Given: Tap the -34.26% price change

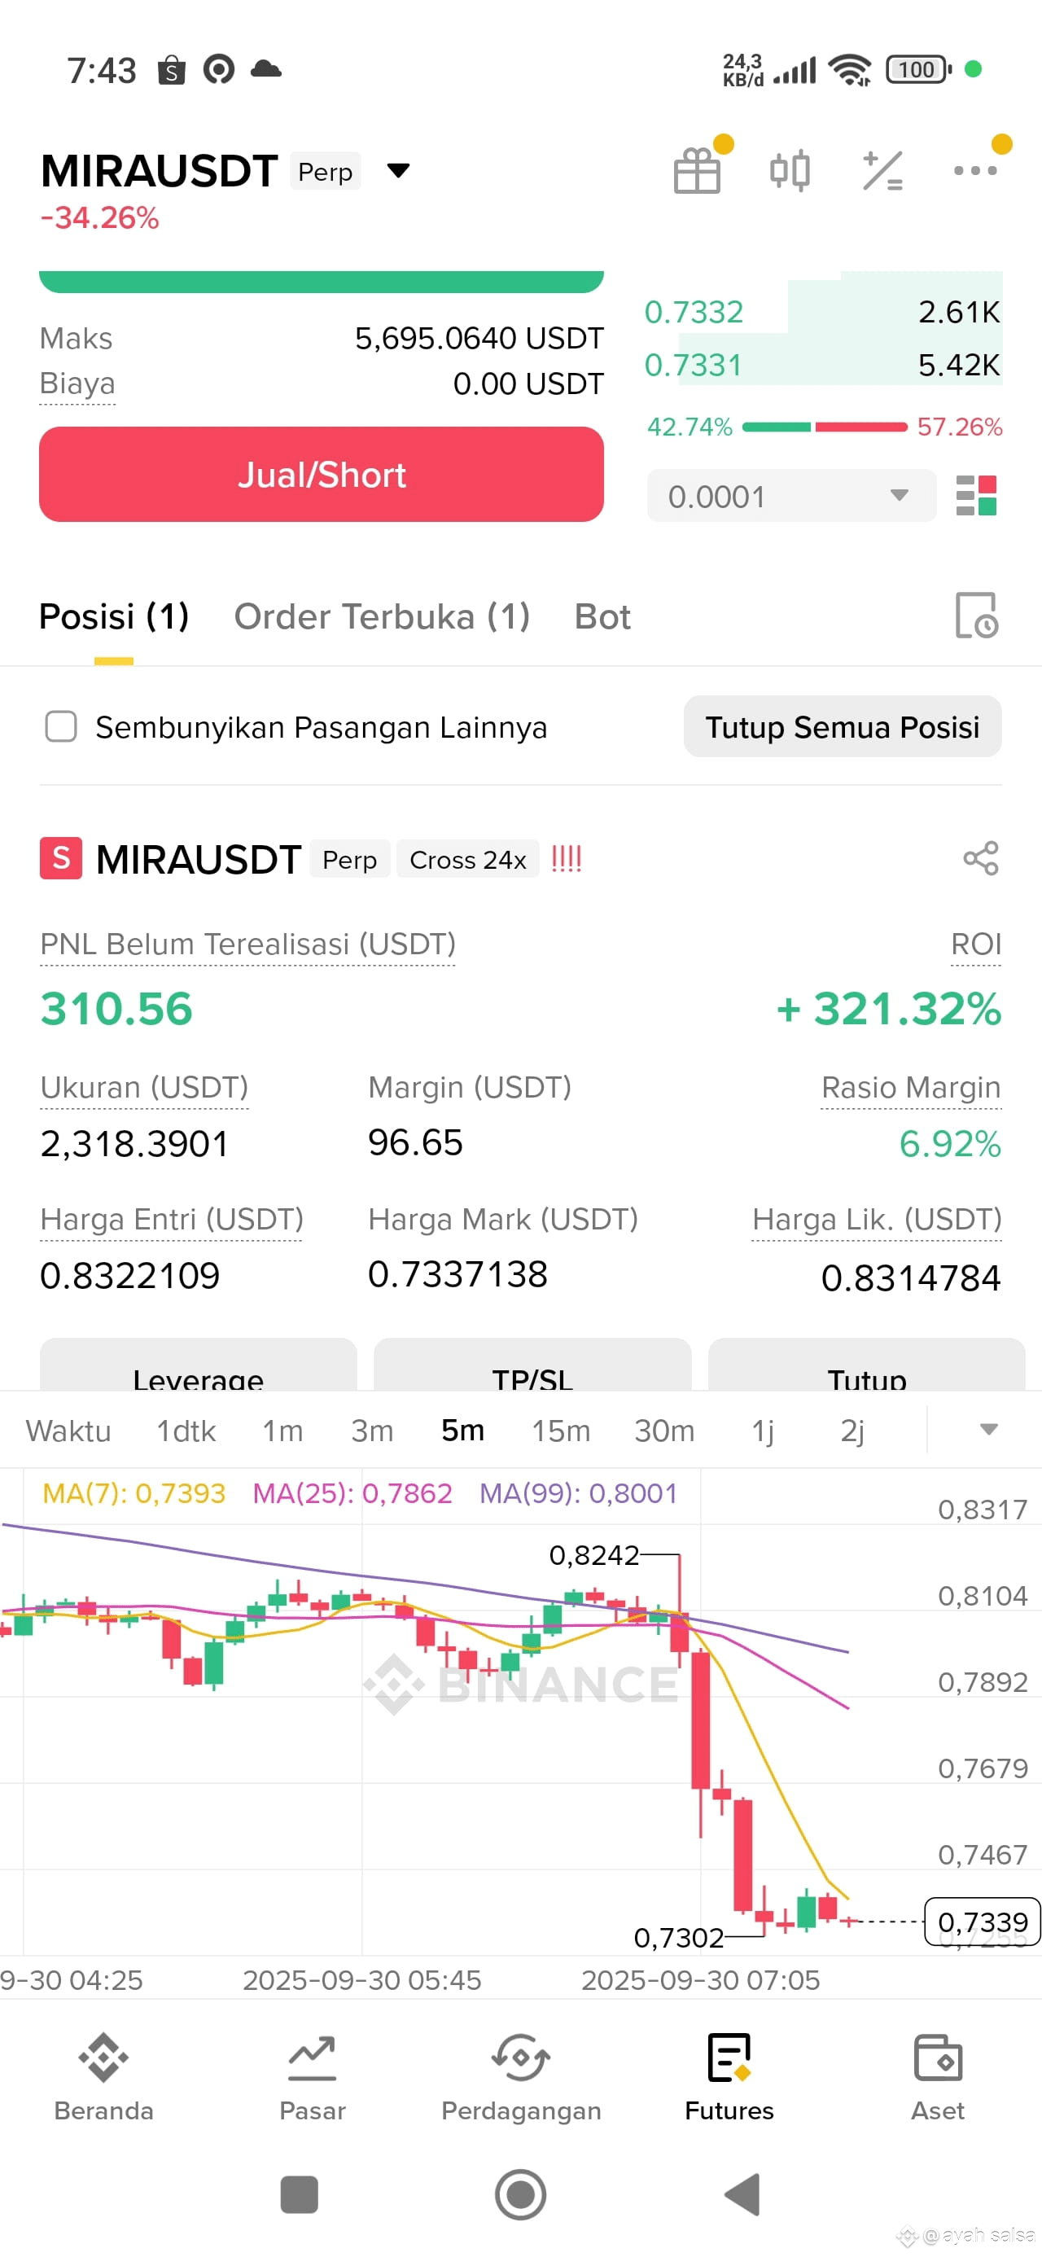Looking at the screenshot, I should tap(100, 218).
